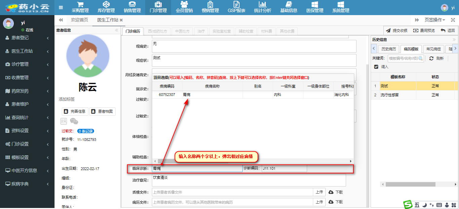The width and height of the screenshot is (459, 209).
Task: Toggle the hamburger sidebar menu icon
Action: (x=61, y=7)
